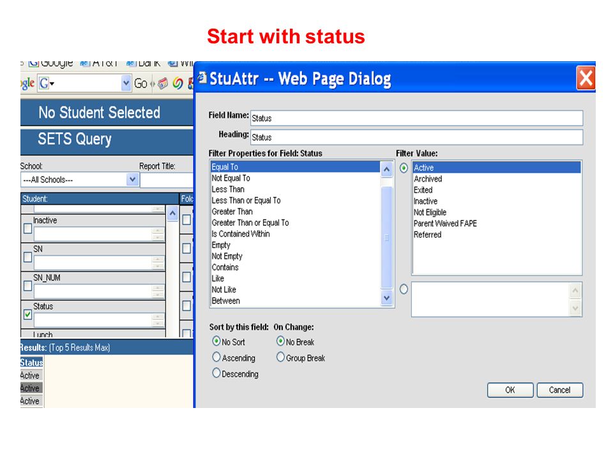Click the Google bookmark link in the links bar

pos(51,63)
